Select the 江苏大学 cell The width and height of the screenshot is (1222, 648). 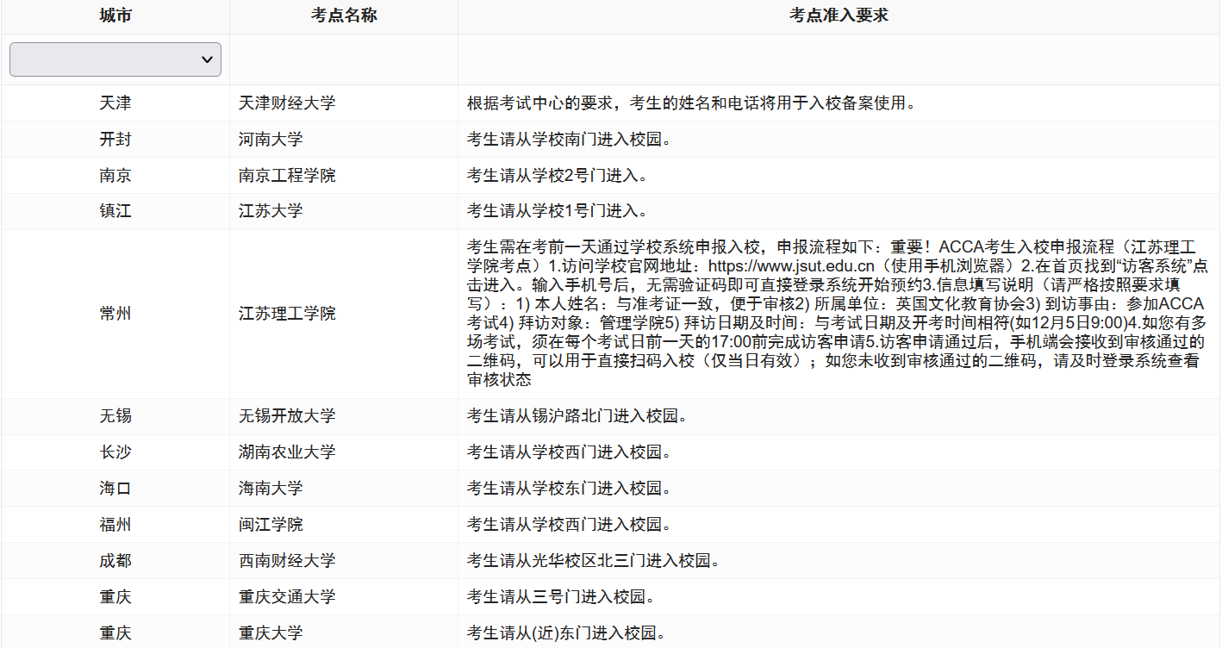tap(344, 212)
